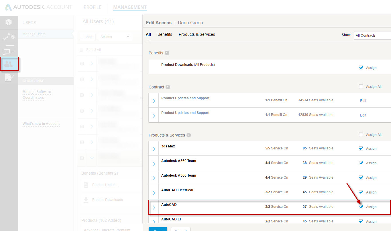The image size is (391, 231).
Task: Click Products (102 Added) heading
Action: (101, 220)
